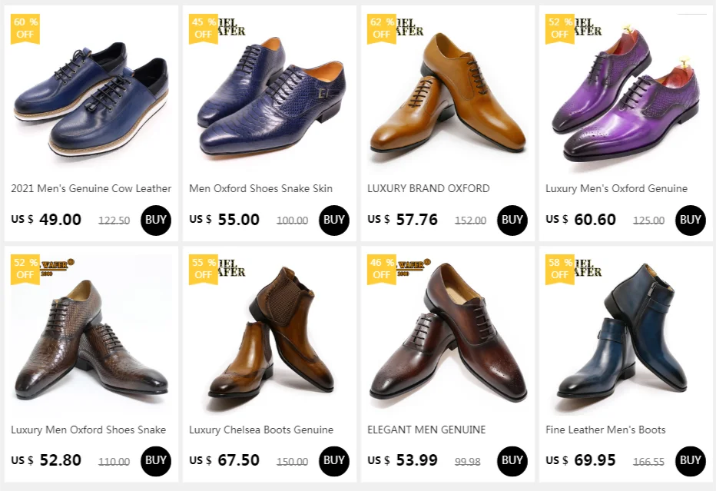The width and height of the screenshot is (716, 491).
Task: Click "Luxury Chelsea Boots Genuine" title
Action: (261, 430)
